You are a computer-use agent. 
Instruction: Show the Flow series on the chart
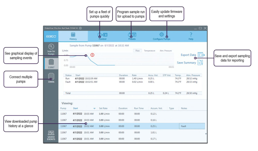(138, 51)
